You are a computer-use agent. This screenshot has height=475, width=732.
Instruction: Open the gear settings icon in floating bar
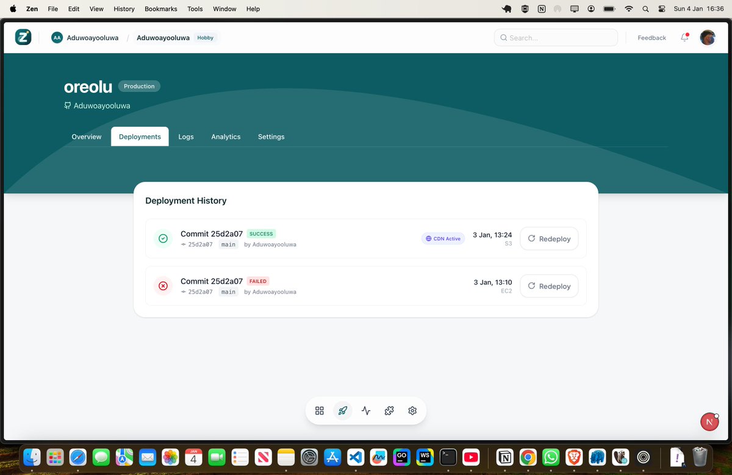point(412,410)
